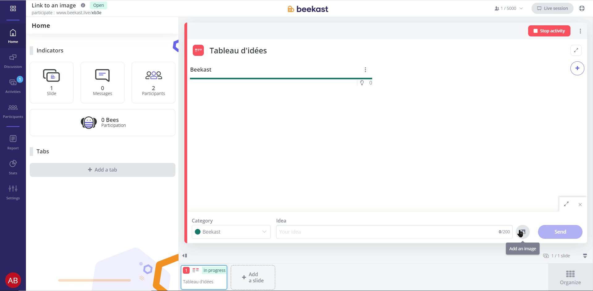Click the beekast logo

point(308,9)
